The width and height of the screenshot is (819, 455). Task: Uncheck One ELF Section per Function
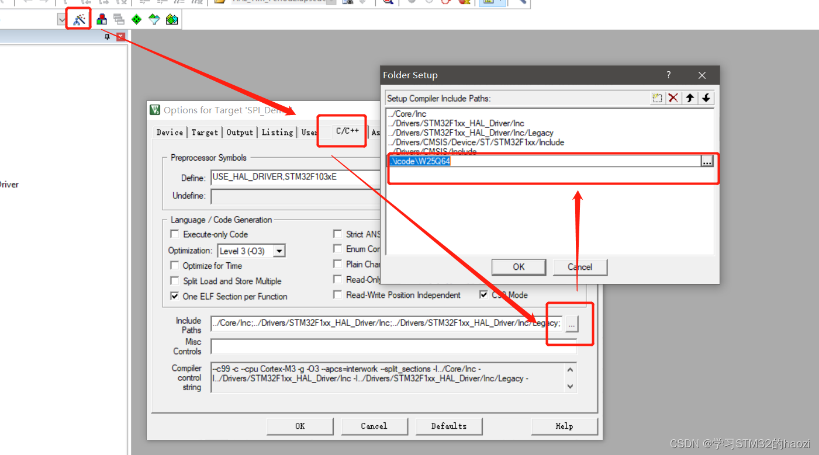tap(174, 296)
